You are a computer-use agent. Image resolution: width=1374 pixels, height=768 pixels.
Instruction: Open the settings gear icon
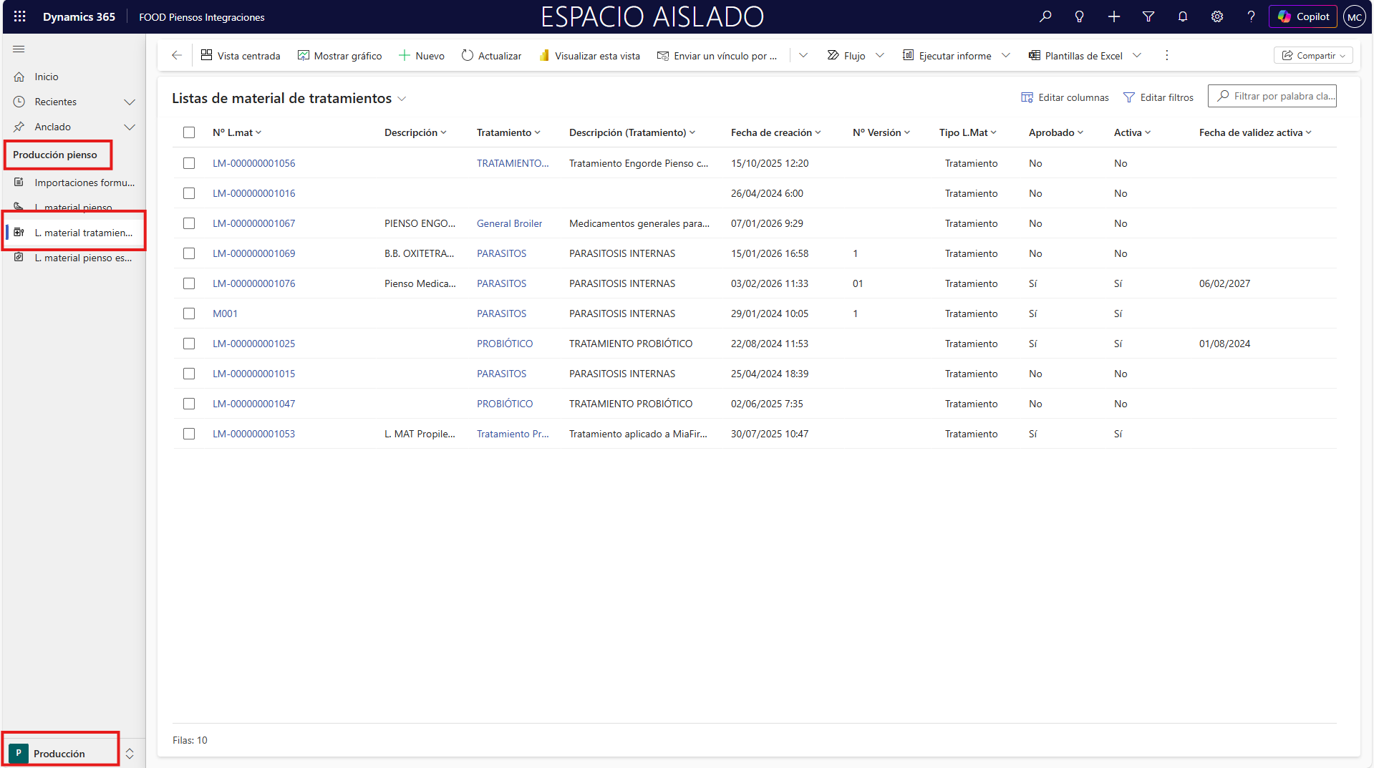1216,16
